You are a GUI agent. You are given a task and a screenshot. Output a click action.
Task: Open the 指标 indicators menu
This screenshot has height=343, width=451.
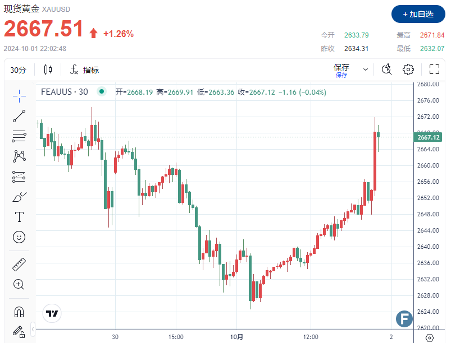coord(84,70)
